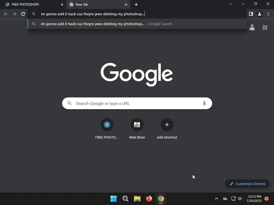
Task: Select the New Tab tab
Action: 98,5
